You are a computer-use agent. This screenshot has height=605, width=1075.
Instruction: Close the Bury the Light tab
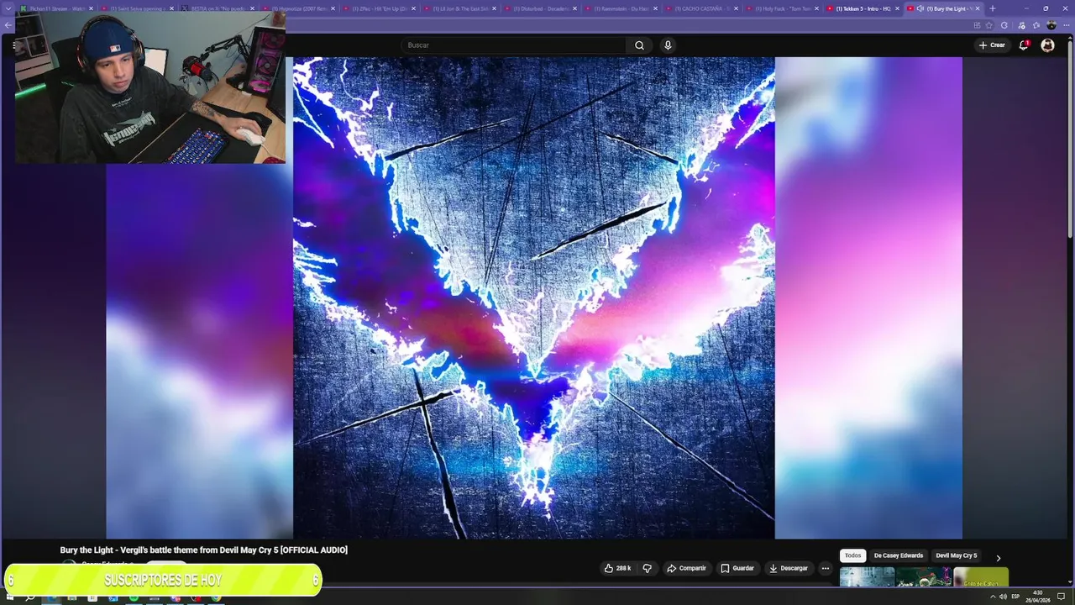978,8
